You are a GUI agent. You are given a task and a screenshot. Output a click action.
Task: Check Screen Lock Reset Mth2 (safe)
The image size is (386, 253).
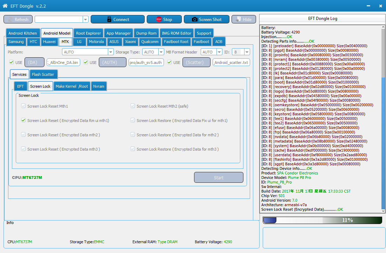tap(133, 106)
